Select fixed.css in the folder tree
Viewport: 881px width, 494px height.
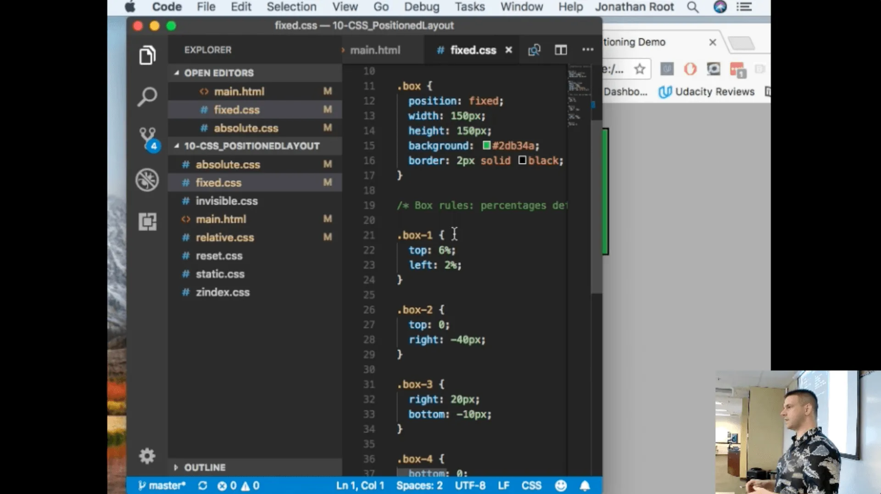point(255,183)
